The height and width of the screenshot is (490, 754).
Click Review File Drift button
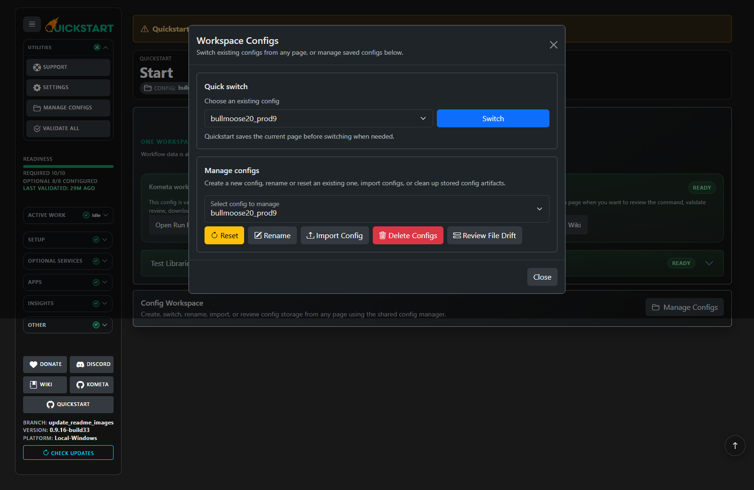click(x=484, y=235)
